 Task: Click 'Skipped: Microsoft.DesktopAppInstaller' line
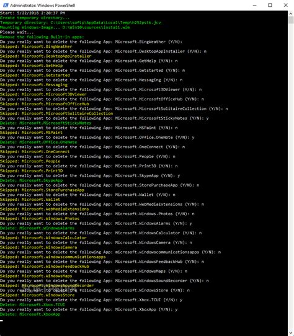[46, 56]
